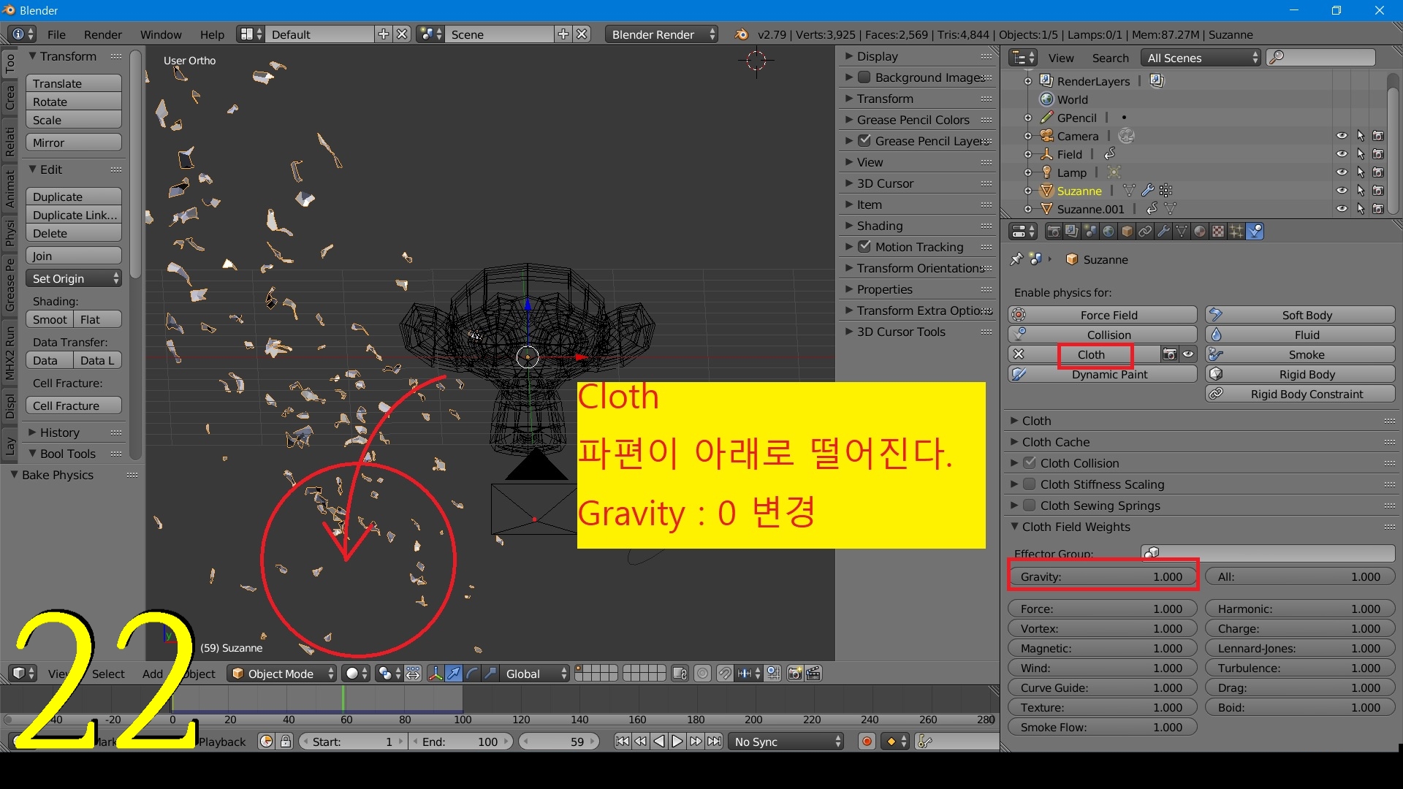Click the Mirror button

pyautogui.click(x=74, y=142)
